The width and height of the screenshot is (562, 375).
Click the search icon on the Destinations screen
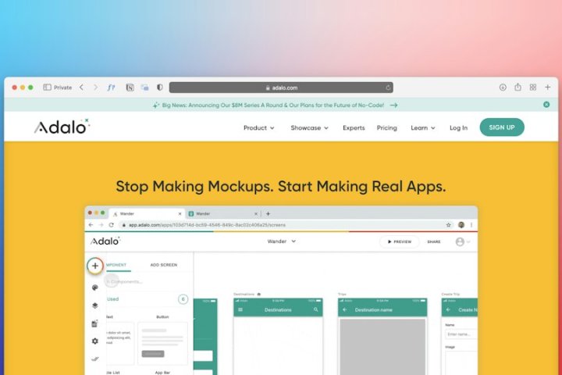(x=316, y=309)
